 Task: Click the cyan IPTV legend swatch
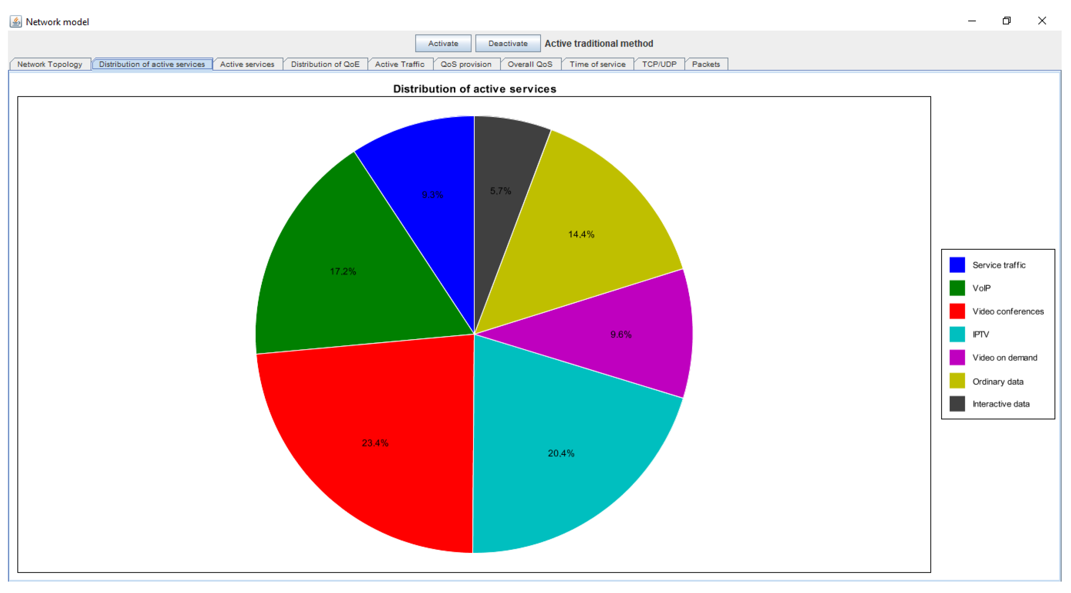tap(957, 334)
